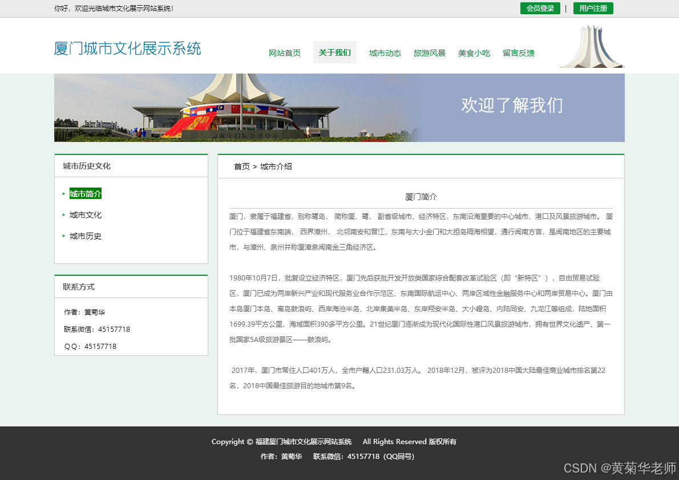Click 首页 in the breadcrumb
The height and width of the screenshot is (480, 679).
(x=241, y=166)
